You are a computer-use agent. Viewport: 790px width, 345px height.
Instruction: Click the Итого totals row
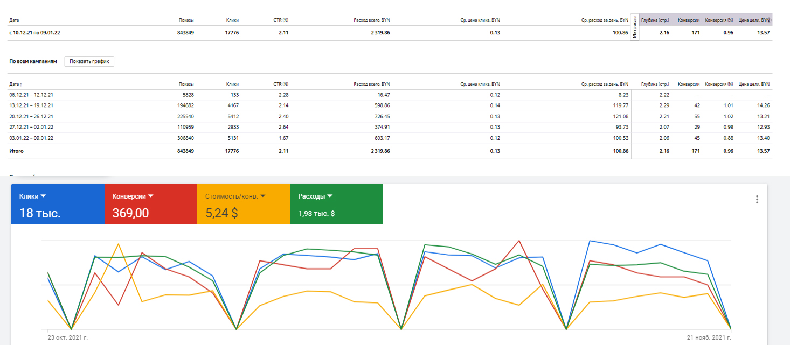point(391,151)
